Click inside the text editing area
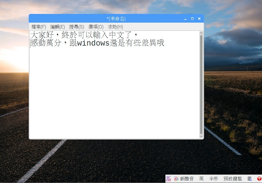 click(x=114, y=85)
